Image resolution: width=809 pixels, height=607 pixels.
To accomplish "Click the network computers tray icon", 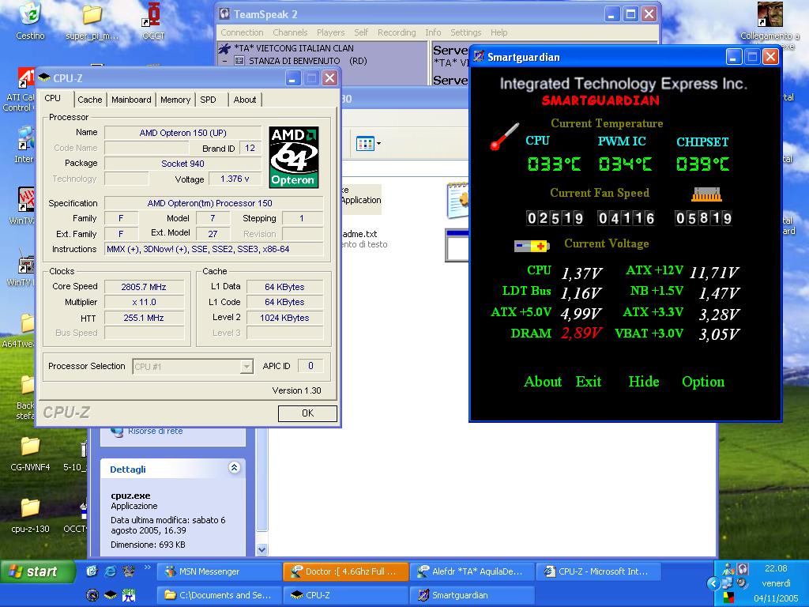I will click(x=728, y=583).
